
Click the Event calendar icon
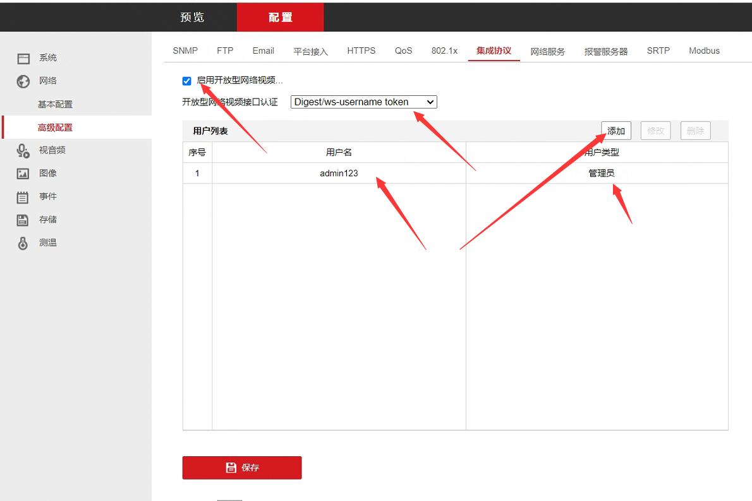pyautogui.click(x=23, y=197)
